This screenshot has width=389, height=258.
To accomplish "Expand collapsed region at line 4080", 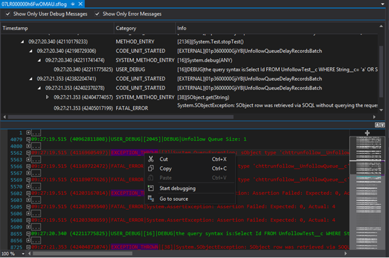I will click(28, 146).
